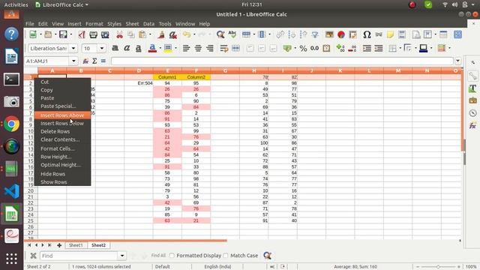Open Find field history dropdown
Viewport: 480px width, 270px height.
tap(121, 256)
